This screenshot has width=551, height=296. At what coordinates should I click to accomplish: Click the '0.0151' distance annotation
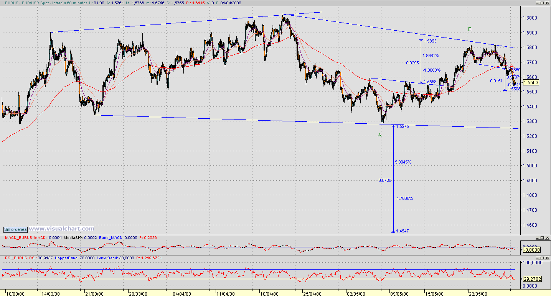[496, 81]
